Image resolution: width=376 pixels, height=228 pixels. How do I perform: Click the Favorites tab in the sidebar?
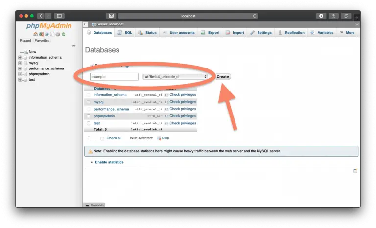[x=42, y=41]
